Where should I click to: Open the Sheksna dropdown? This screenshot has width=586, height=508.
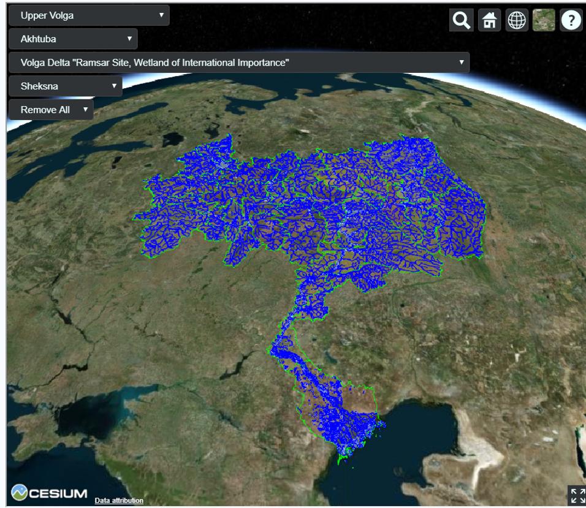66,86
